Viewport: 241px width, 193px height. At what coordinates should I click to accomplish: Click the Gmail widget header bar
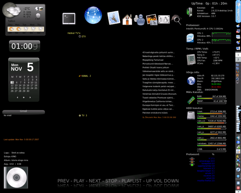pyautogui.click(x=23, y=112)
